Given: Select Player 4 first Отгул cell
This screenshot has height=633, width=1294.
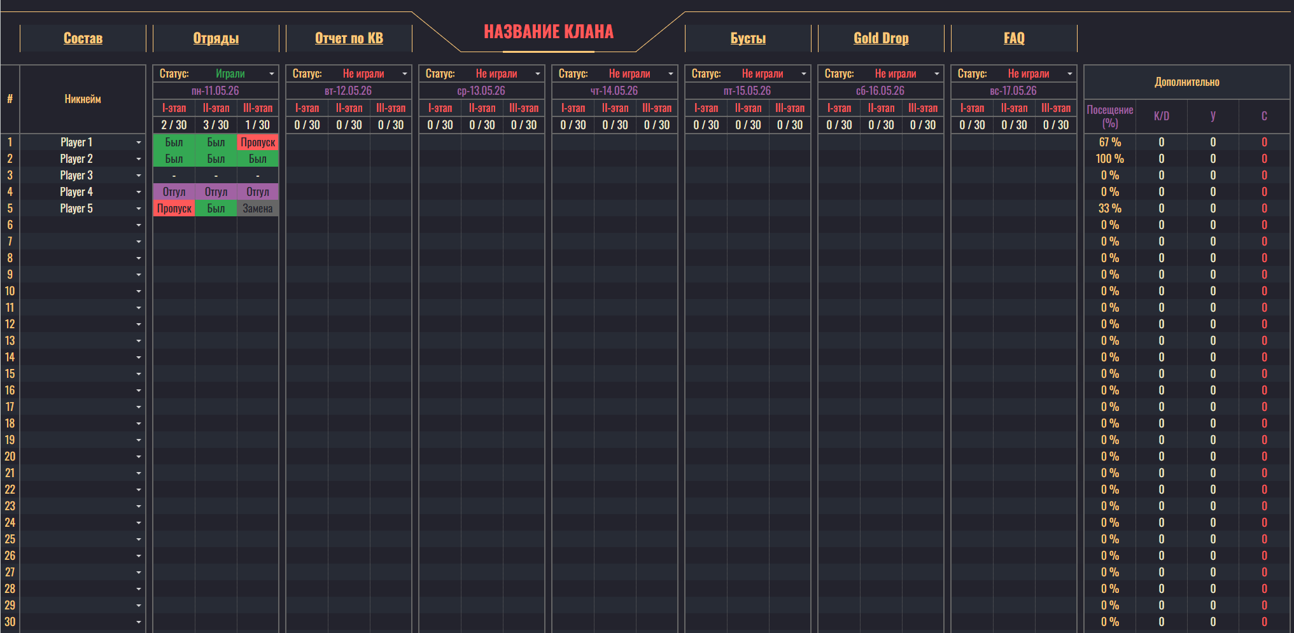Looking at the screenshot, I should 174,192.
